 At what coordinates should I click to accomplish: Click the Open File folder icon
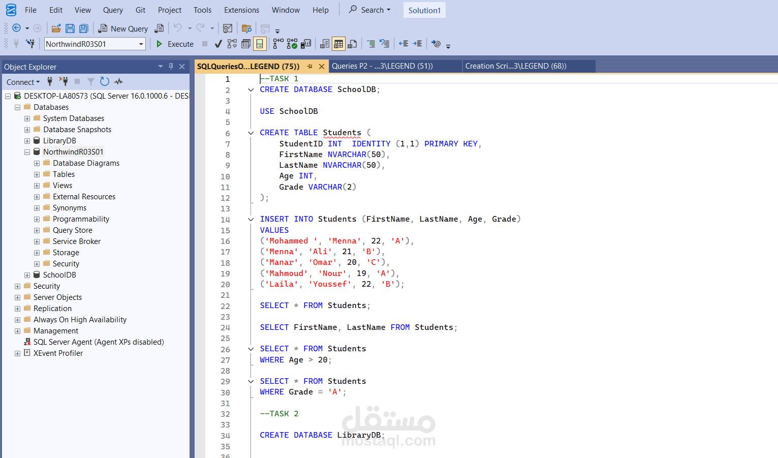[x=56, y=28]
